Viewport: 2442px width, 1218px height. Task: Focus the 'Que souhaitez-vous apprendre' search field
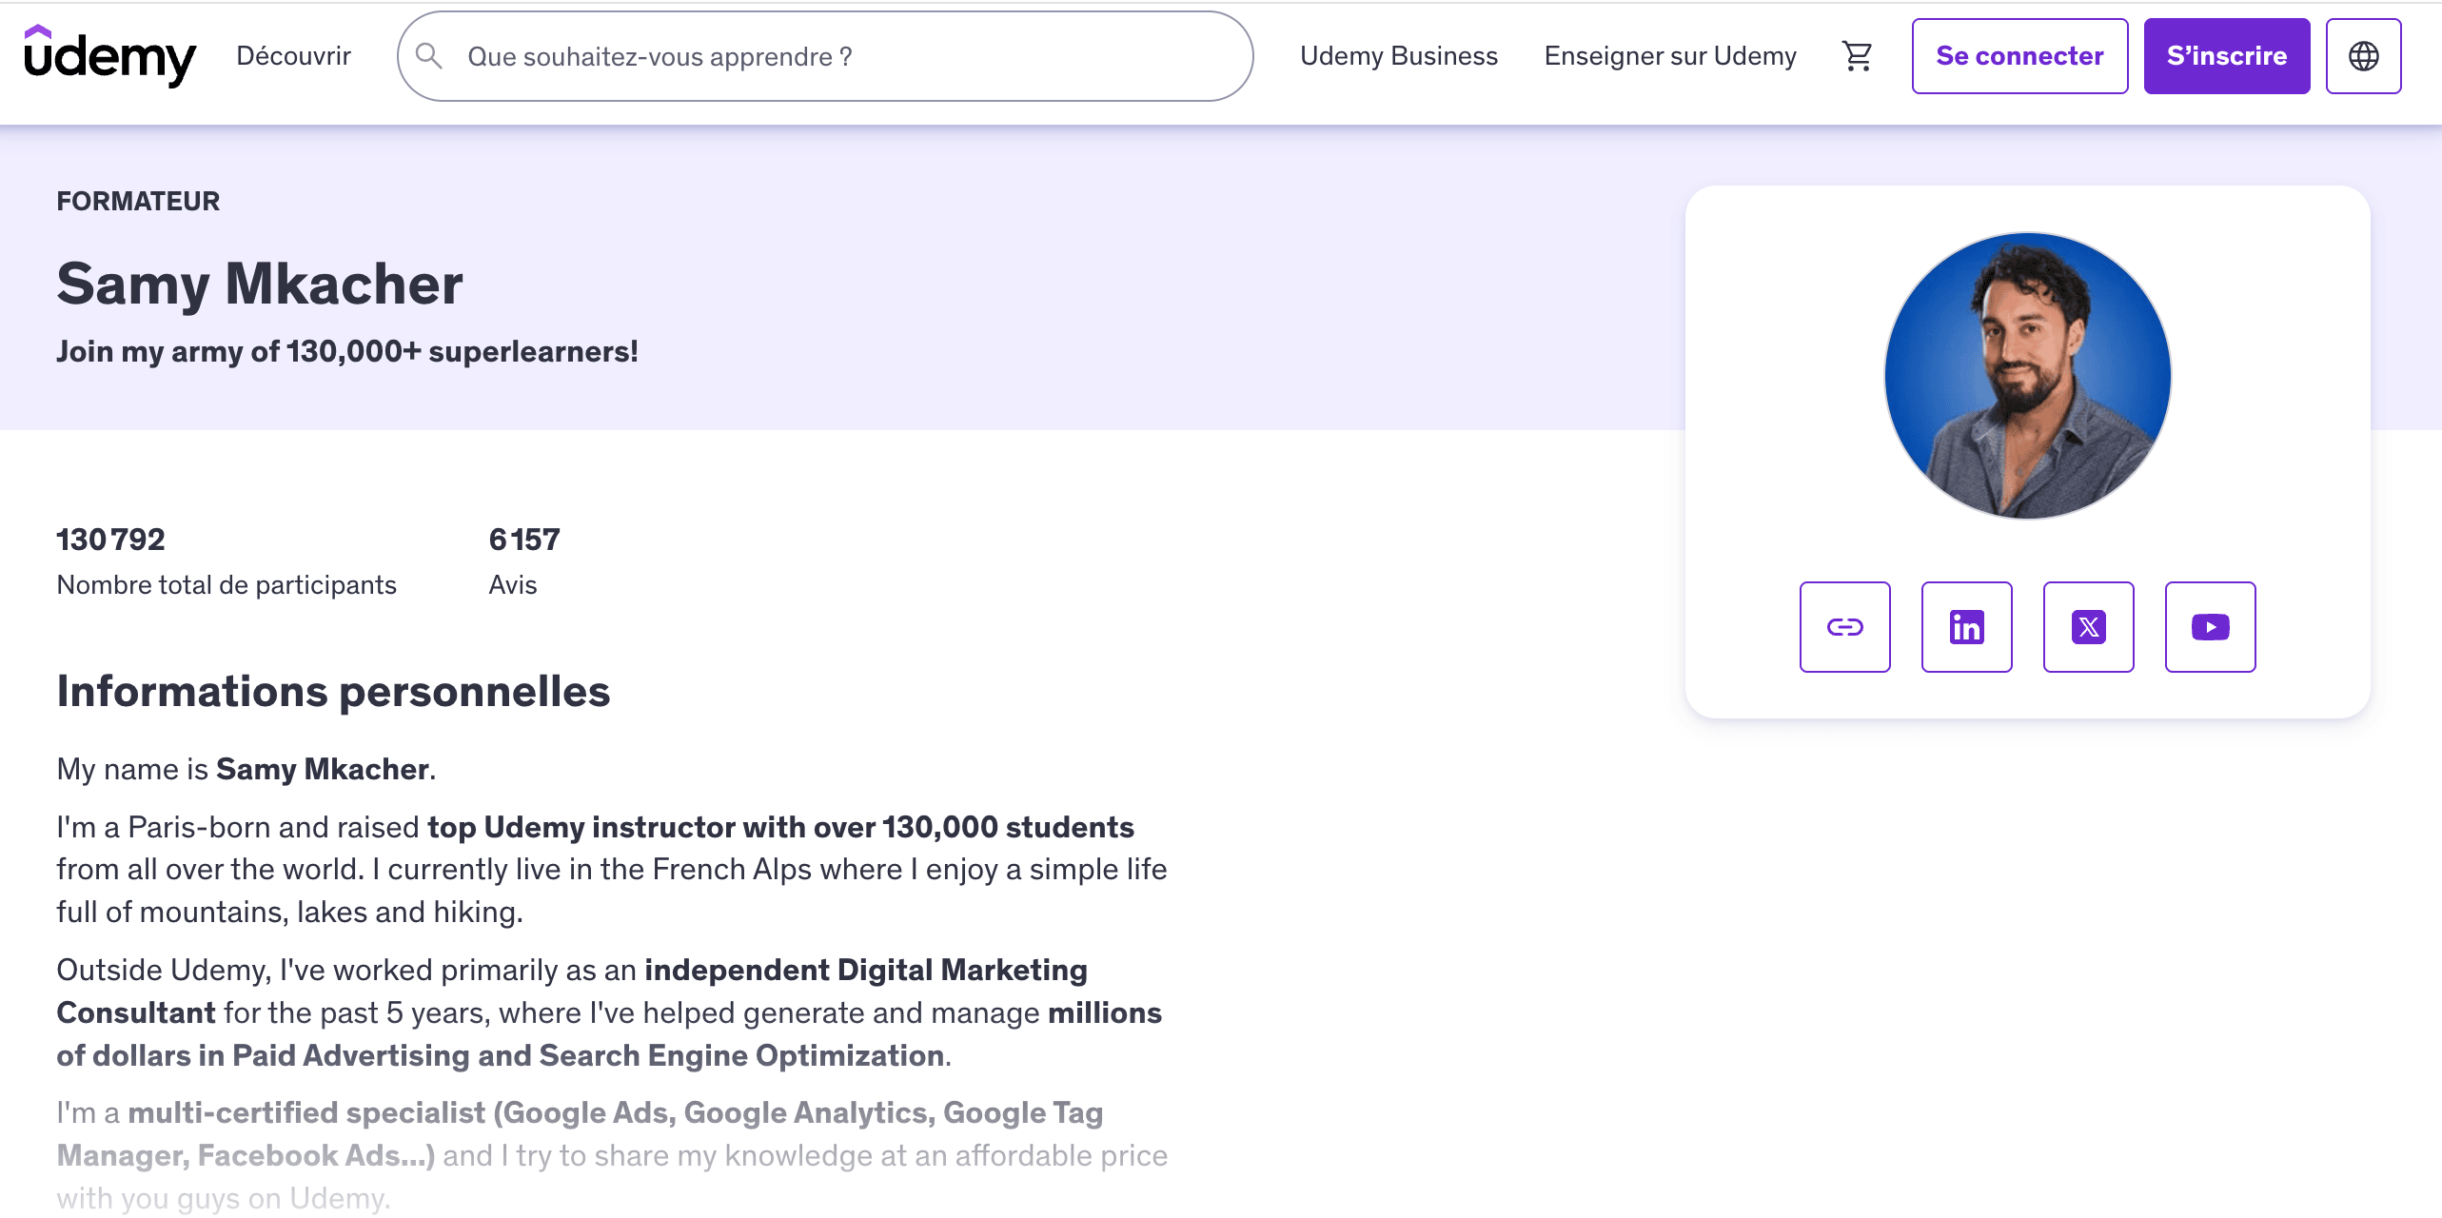[x=825, y=56]
